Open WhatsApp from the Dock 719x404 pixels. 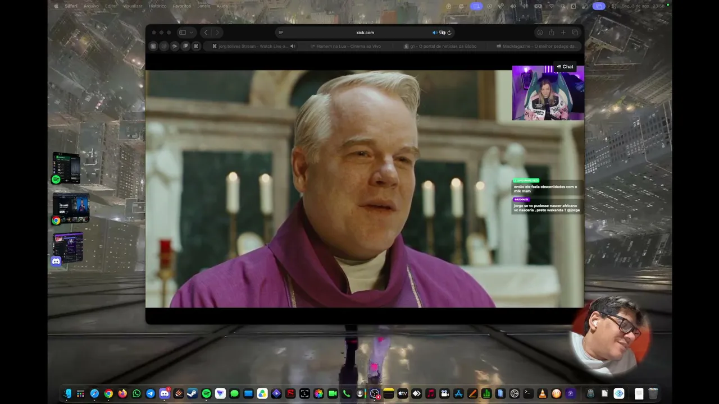tap(136, 394)
